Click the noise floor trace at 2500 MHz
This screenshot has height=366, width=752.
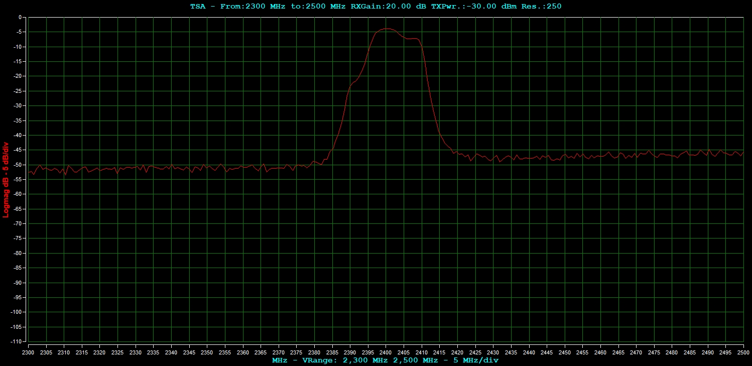[742, 153]
